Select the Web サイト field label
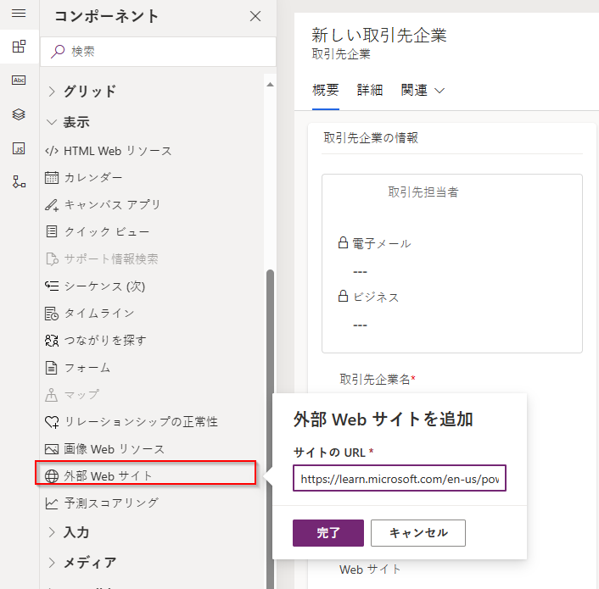This screenshot has height=589, width=599. 370,570
